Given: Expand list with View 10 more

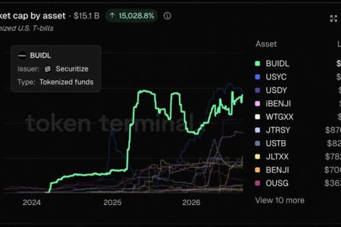Looking at the screenshot, I should (280, 200).
